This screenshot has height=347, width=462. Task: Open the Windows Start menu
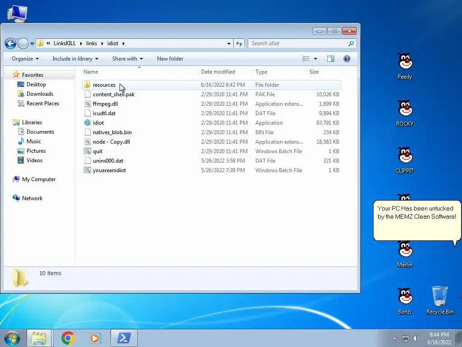12,338
